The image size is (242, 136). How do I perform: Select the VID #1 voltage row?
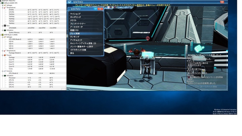click(33, 44)
